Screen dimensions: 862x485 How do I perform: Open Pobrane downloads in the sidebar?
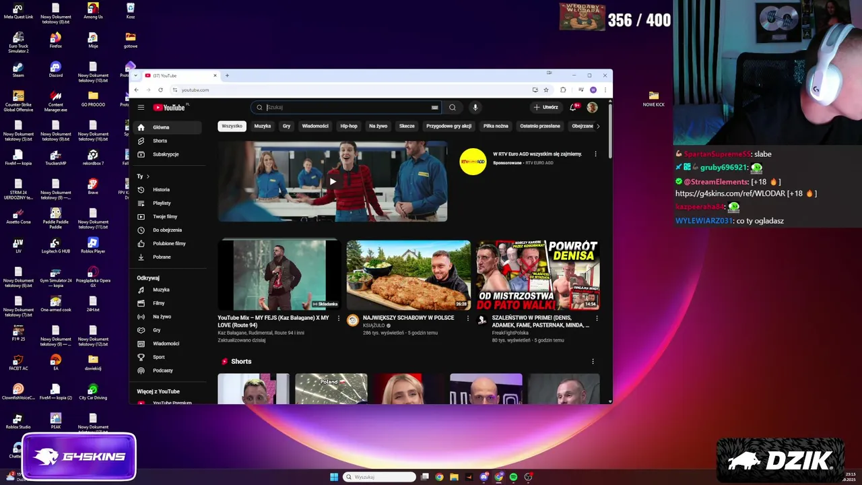[168, 257]
